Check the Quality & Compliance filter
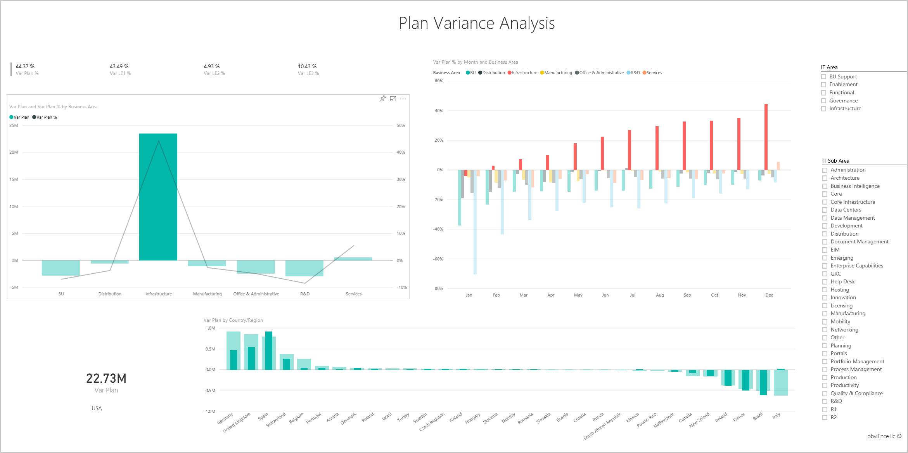Screen dimensions: 908x453 (825, 393)
